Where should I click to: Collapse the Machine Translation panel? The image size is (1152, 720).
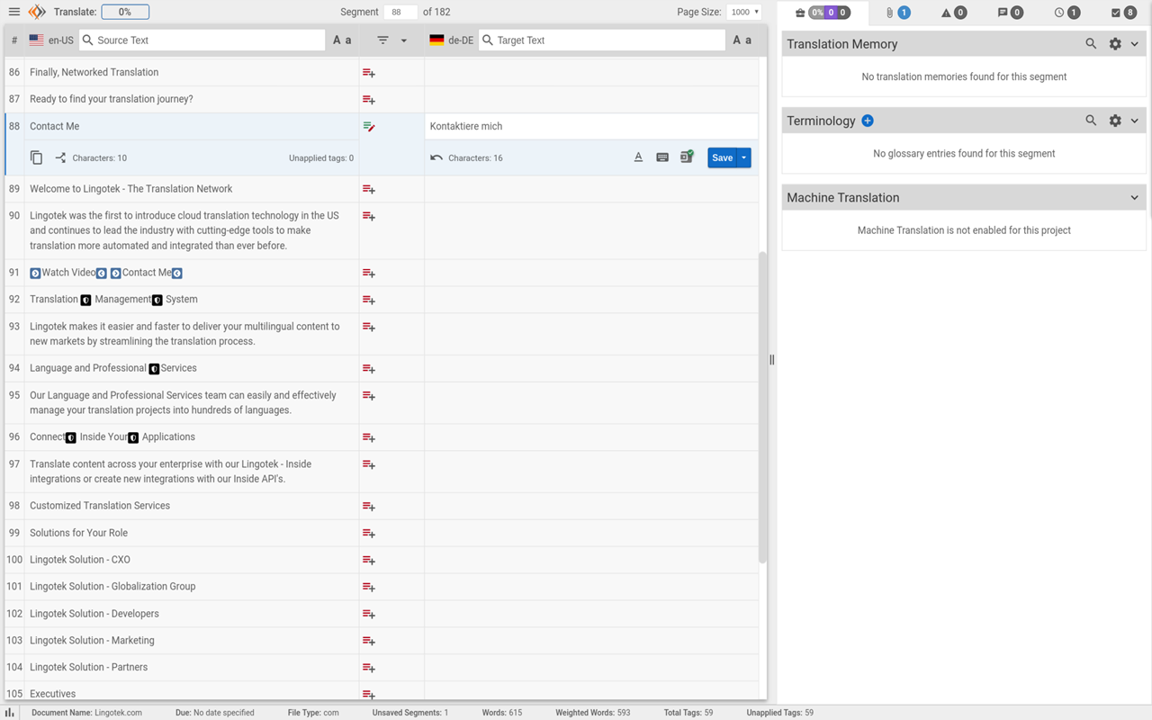coord(1135,198)
